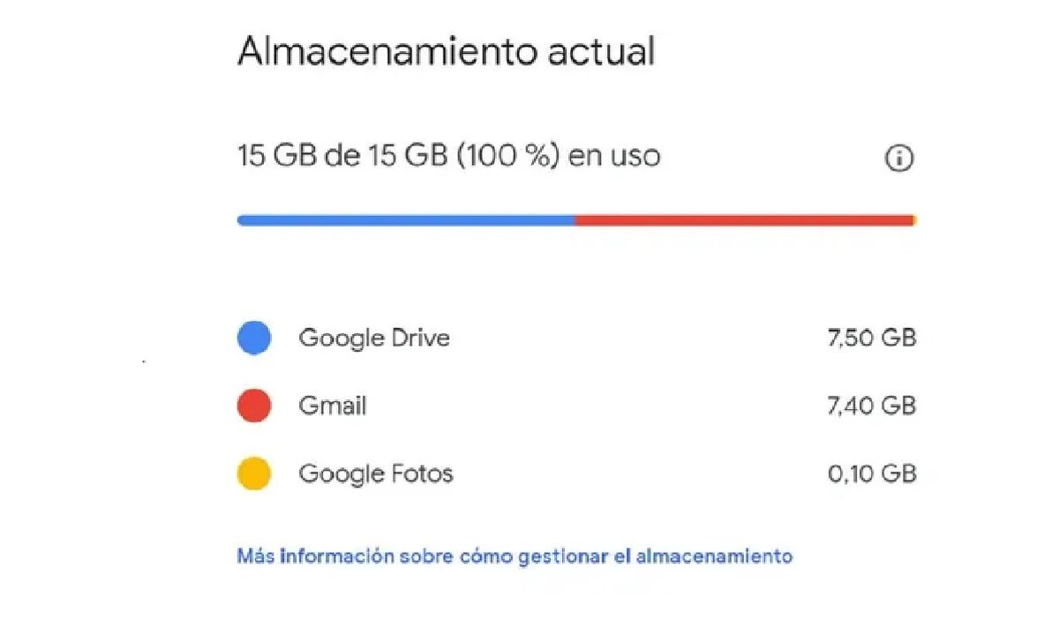
Task: Click the storage info icon
Action: click(899, 160)
